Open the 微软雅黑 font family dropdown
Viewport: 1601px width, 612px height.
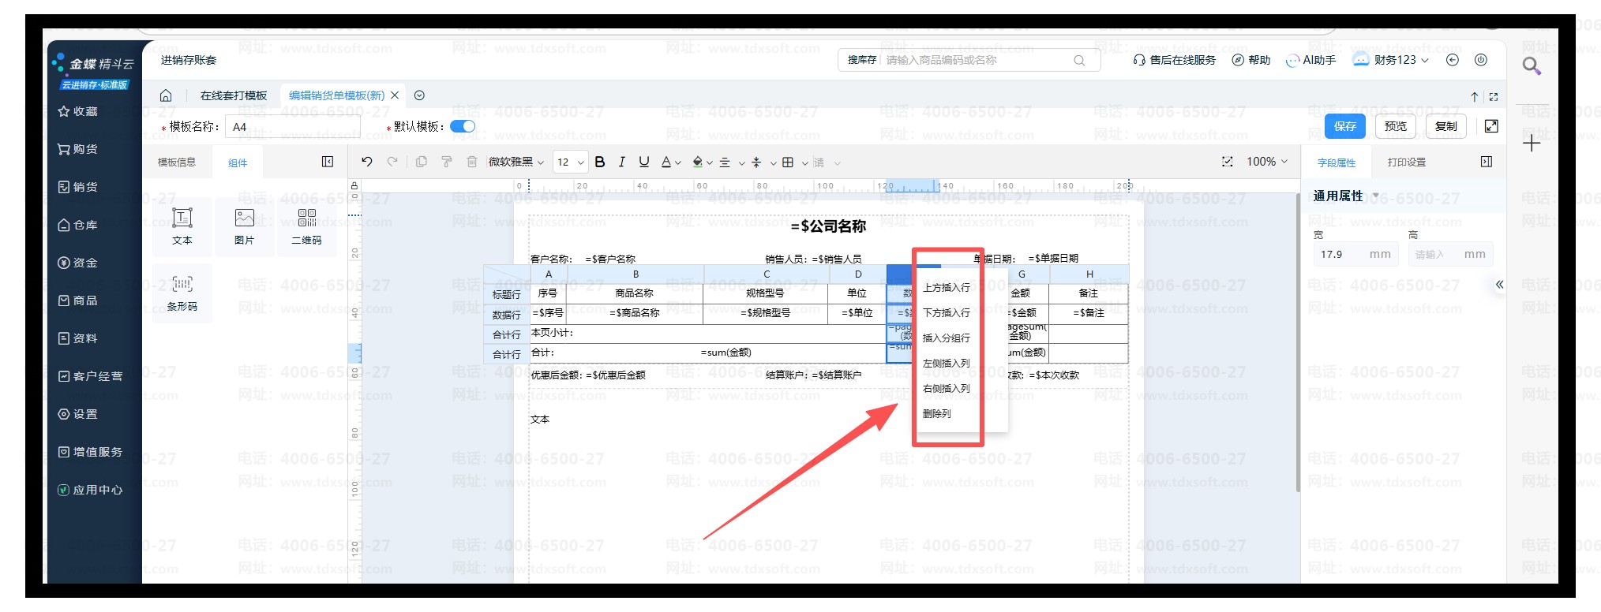tap(516, 162)
